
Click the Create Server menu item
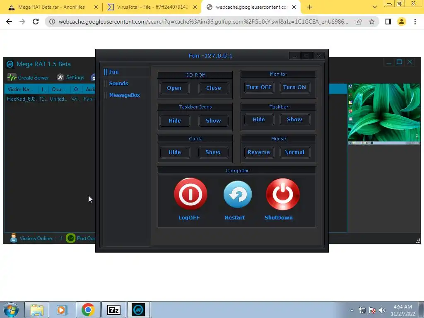[x=28, y=77]
